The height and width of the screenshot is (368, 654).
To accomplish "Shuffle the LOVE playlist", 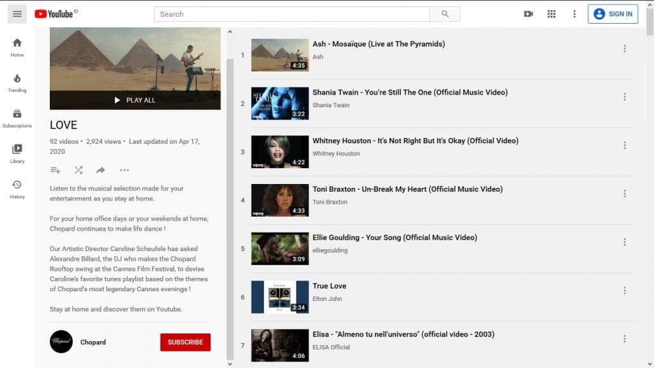I will point(79,170).
